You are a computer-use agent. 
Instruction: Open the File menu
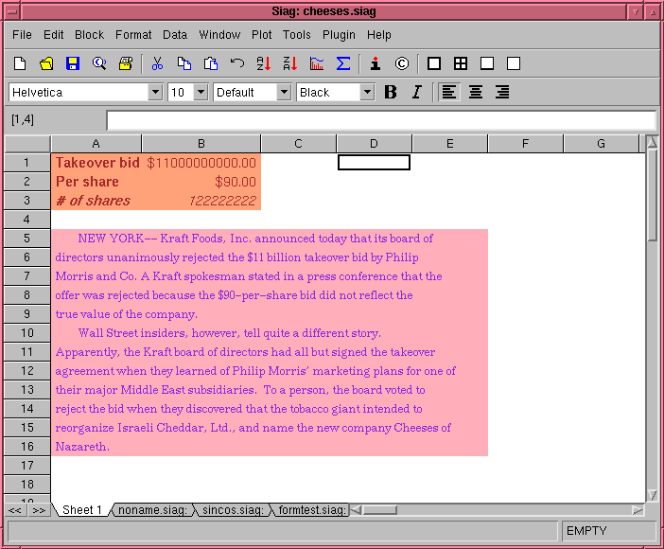tap(22, 35)
